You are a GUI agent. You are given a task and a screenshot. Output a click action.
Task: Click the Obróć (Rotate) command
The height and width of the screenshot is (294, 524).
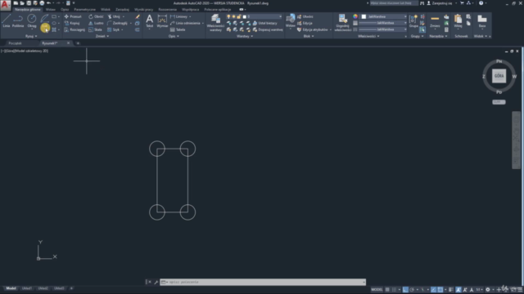pos(96,16)
